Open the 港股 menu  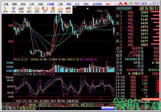69,4
